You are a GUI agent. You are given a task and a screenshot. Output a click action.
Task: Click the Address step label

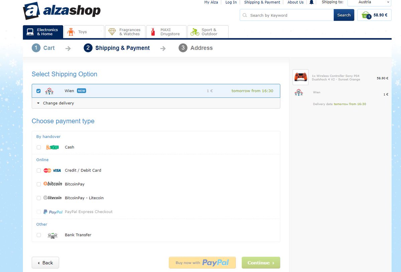pyautogui.click(x=202, y=48)
